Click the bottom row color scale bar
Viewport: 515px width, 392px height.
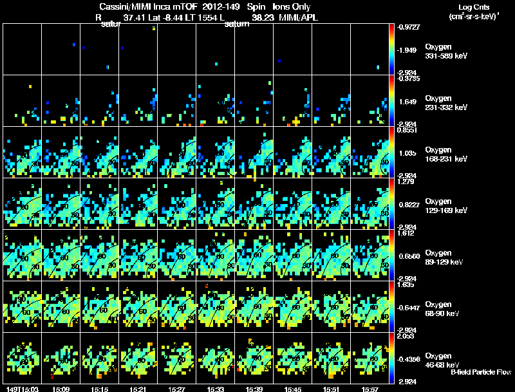[391, 358]
